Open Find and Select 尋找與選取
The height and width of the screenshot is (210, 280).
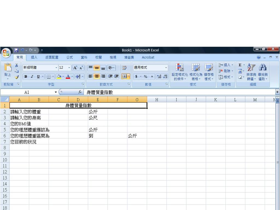(x=263, y=72)
